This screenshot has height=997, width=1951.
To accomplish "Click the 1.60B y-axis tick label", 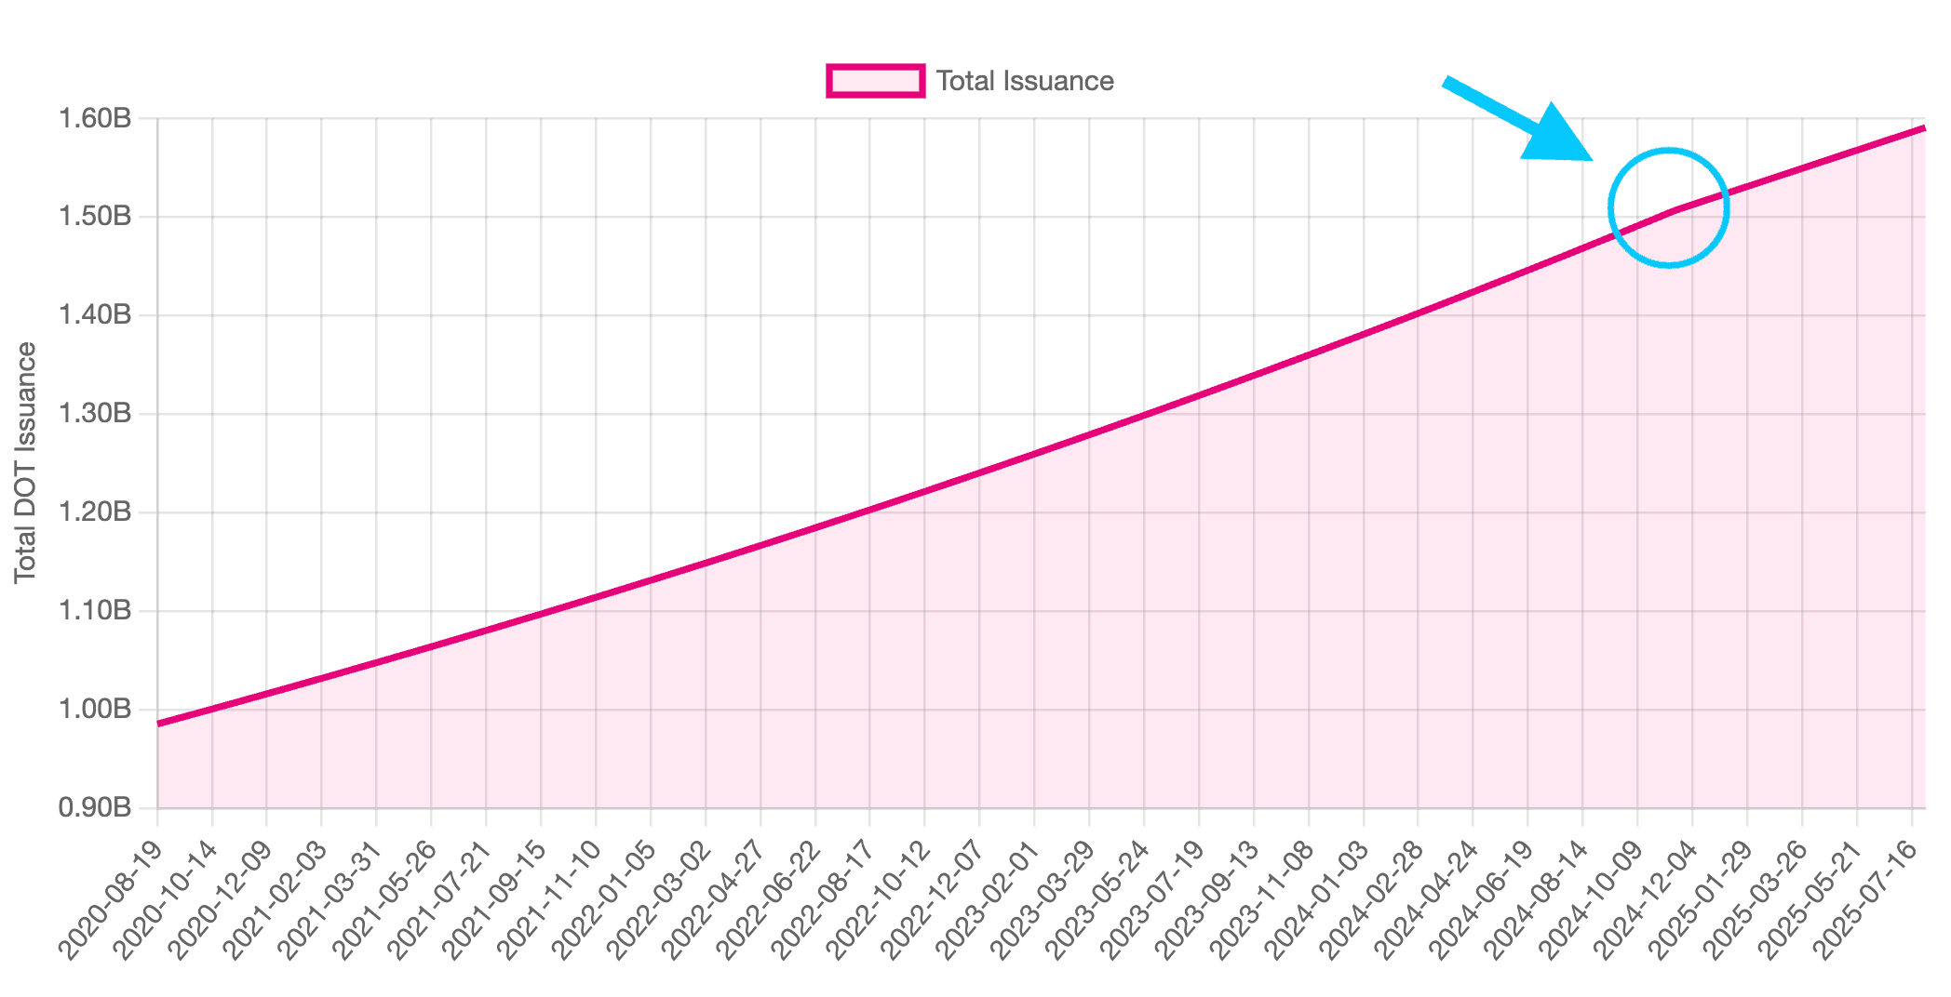I will click(95, 119).
